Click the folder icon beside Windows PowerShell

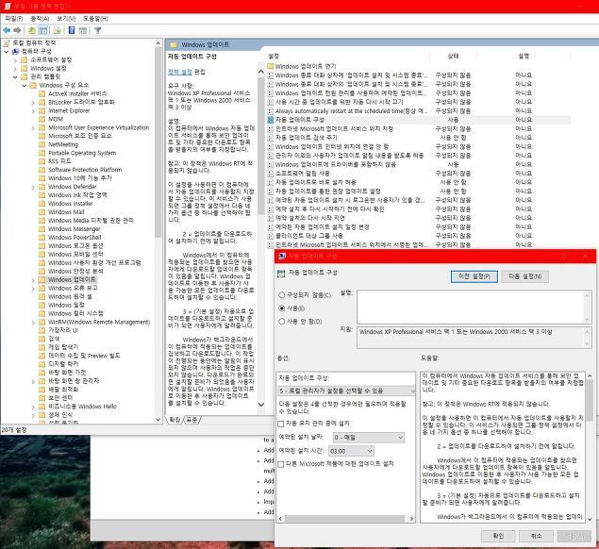tap(42, 238)
